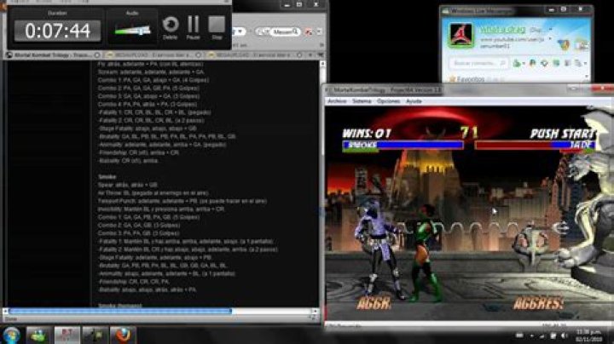Stop the screen recording
Viewport: 614px width, 344px height.
click(x=217, y=27)
